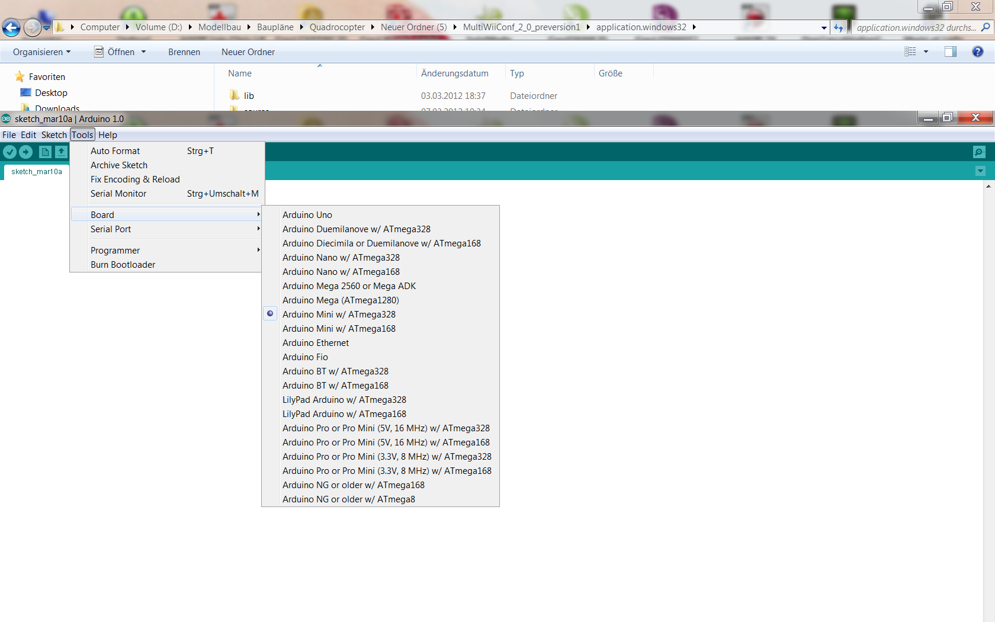The width and height of the screenshot is (995, 622).
Task: Click the Explorer view mode icon
Action: coord(910,52)
